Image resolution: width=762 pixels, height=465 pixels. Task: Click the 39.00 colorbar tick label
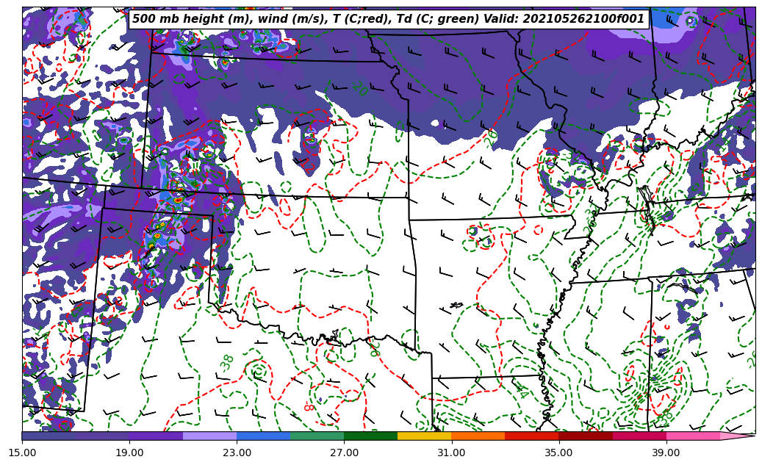pyautogui.click(x=666, y=453)
